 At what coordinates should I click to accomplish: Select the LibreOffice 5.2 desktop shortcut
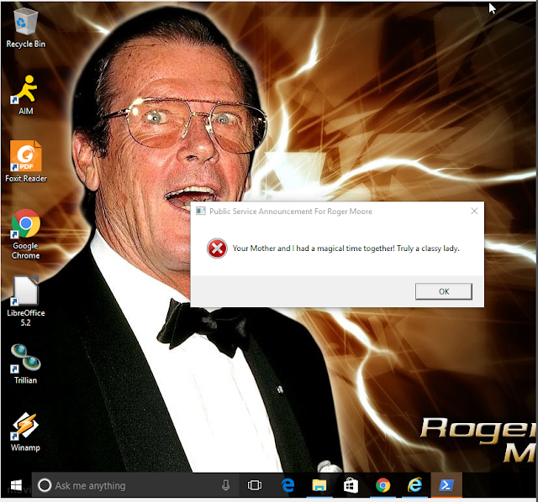tap(26, 301)
